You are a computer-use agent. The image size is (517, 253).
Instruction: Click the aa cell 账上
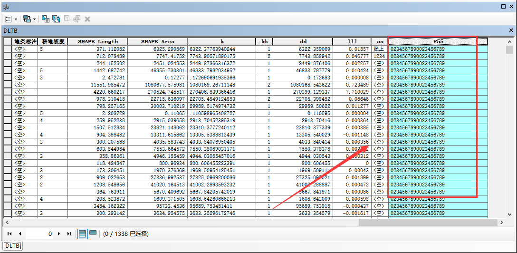click(380, 49)
